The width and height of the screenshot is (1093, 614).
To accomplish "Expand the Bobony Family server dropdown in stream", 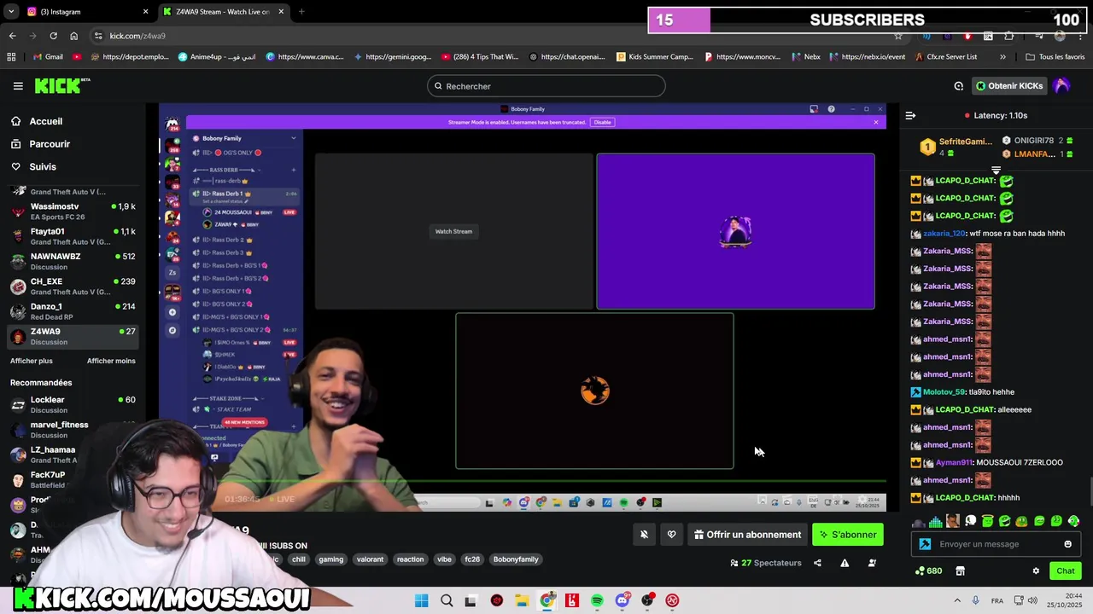I will (x=293, y=138).
